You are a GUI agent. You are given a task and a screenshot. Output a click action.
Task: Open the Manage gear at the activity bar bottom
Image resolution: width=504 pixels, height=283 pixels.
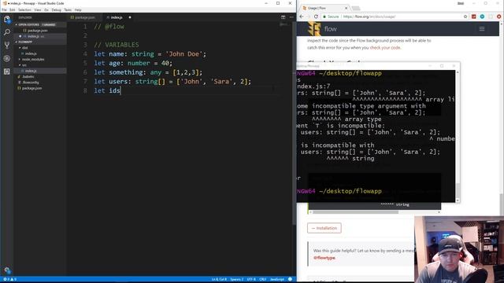pyautogui.click(x=7, y=270)
